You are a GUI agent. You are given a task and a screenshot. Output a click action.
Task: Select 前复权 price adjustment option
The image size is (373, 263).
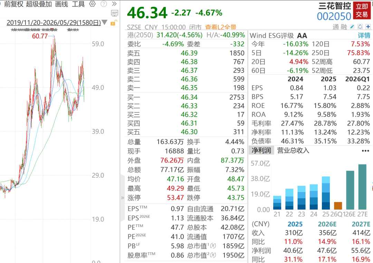(x=14, y=4)
